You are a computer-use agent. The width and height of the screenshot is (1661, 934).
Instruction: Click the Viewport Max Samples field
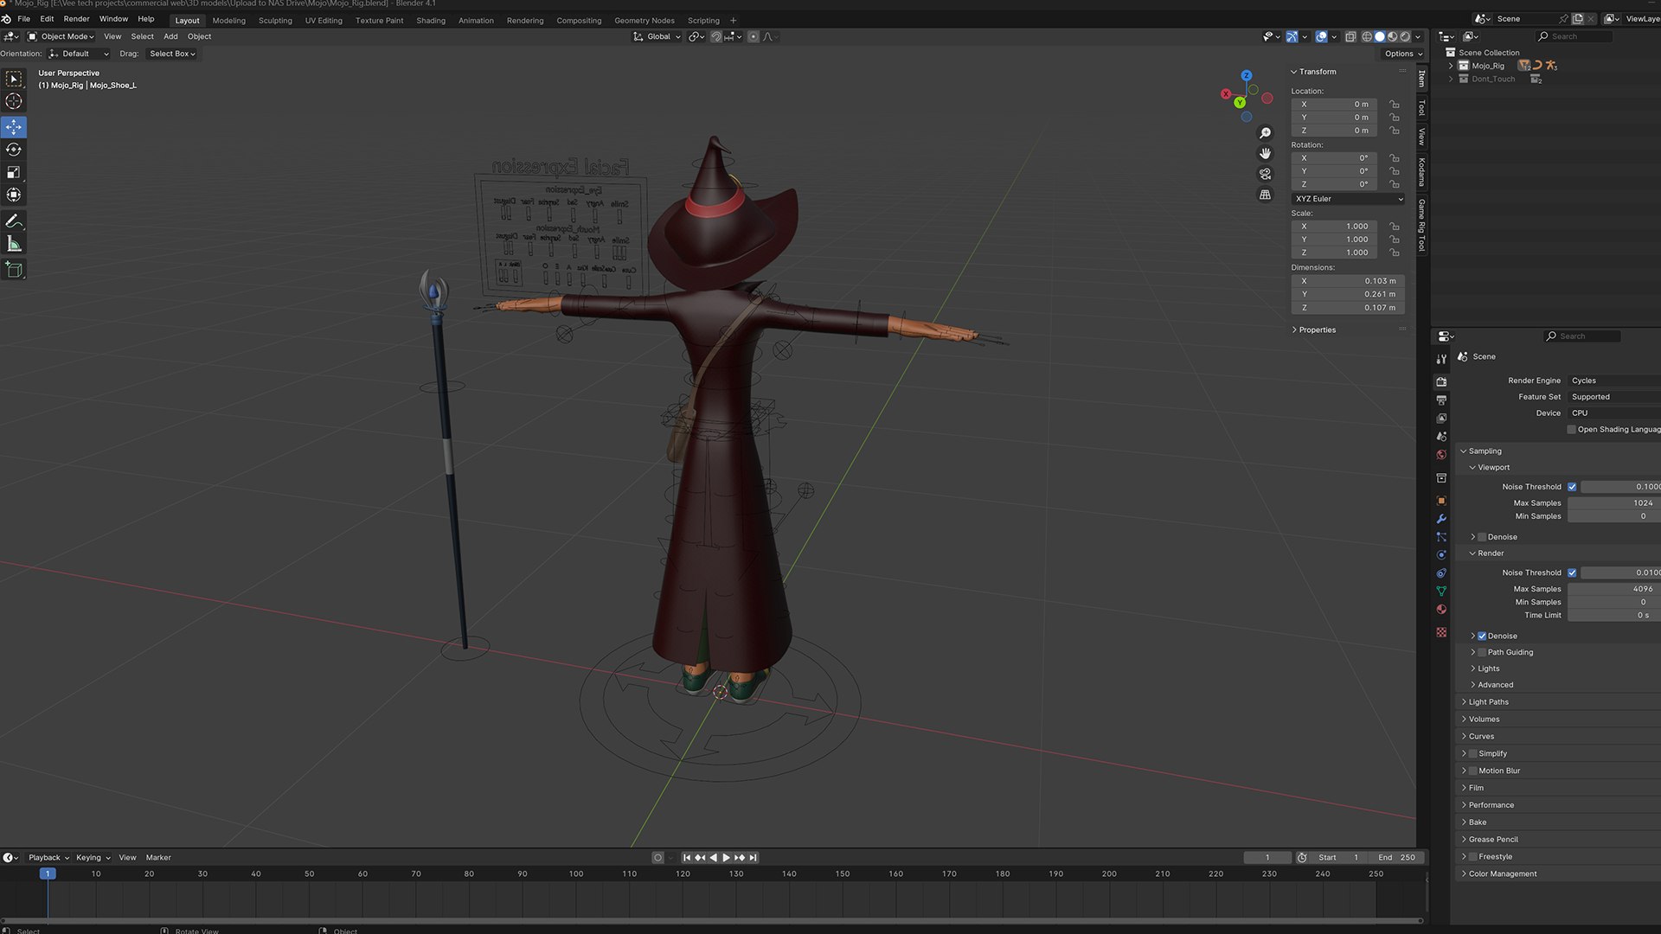click(x=1614, y=503)
